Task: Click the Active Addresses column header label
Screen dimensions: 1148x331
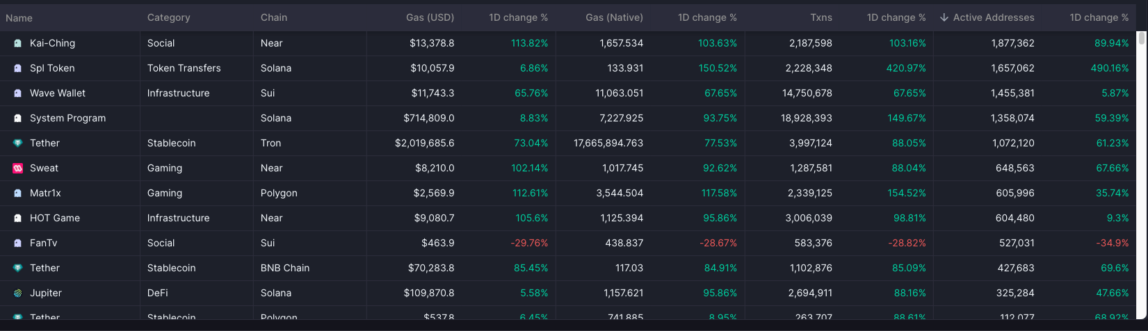Action: (x=994, y=17)
